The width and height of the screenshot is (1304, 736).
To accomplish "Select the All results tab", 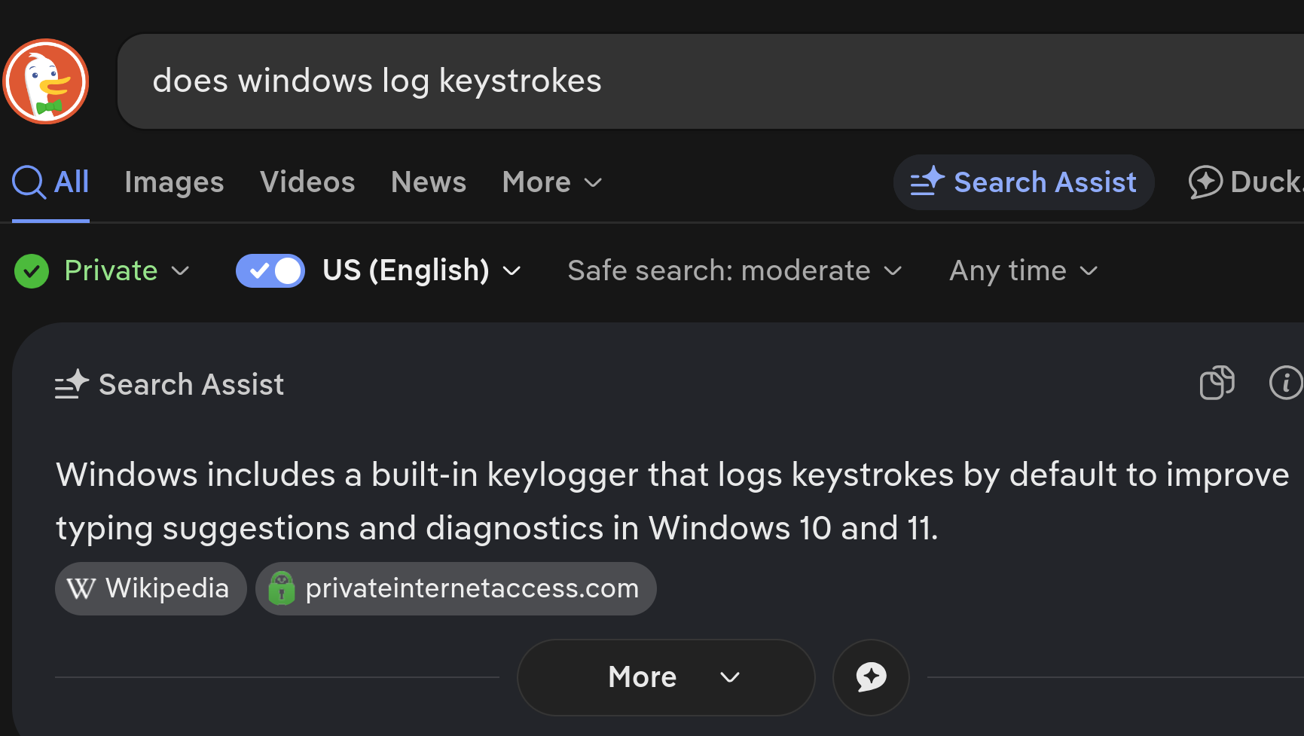I will click(51, 182).
